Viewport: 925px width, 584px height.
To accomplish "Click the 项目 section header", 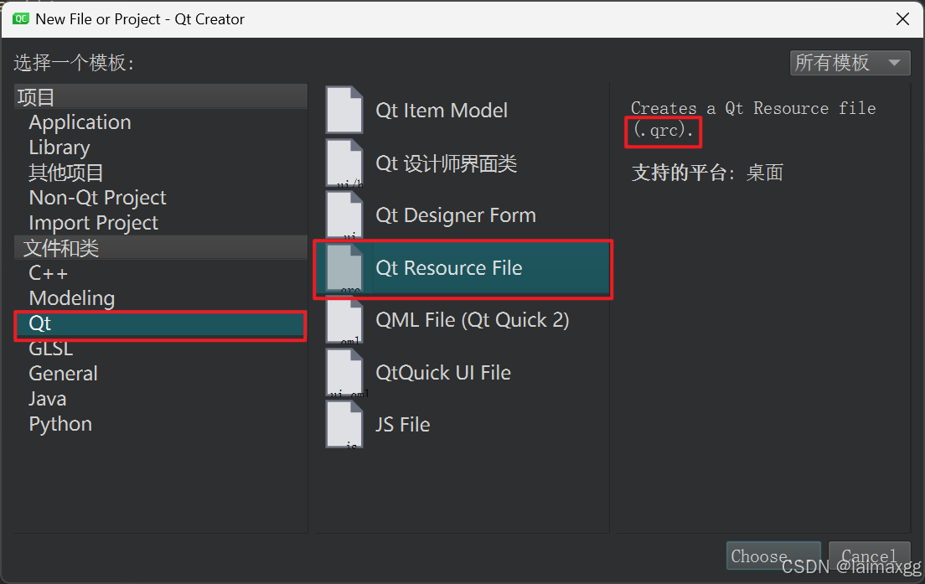I will click(x=161, y=96).
